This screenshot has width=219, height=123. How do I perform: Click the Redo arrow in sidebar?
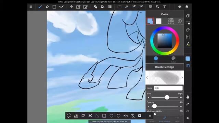(x=188, y=111)
